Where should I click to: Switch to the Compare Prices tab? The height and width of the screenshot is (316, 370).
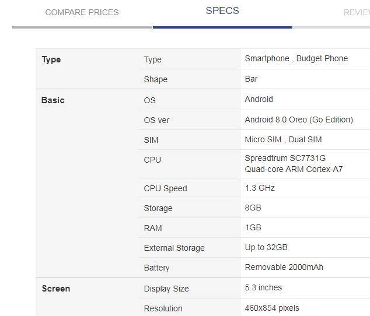(82, 12)
